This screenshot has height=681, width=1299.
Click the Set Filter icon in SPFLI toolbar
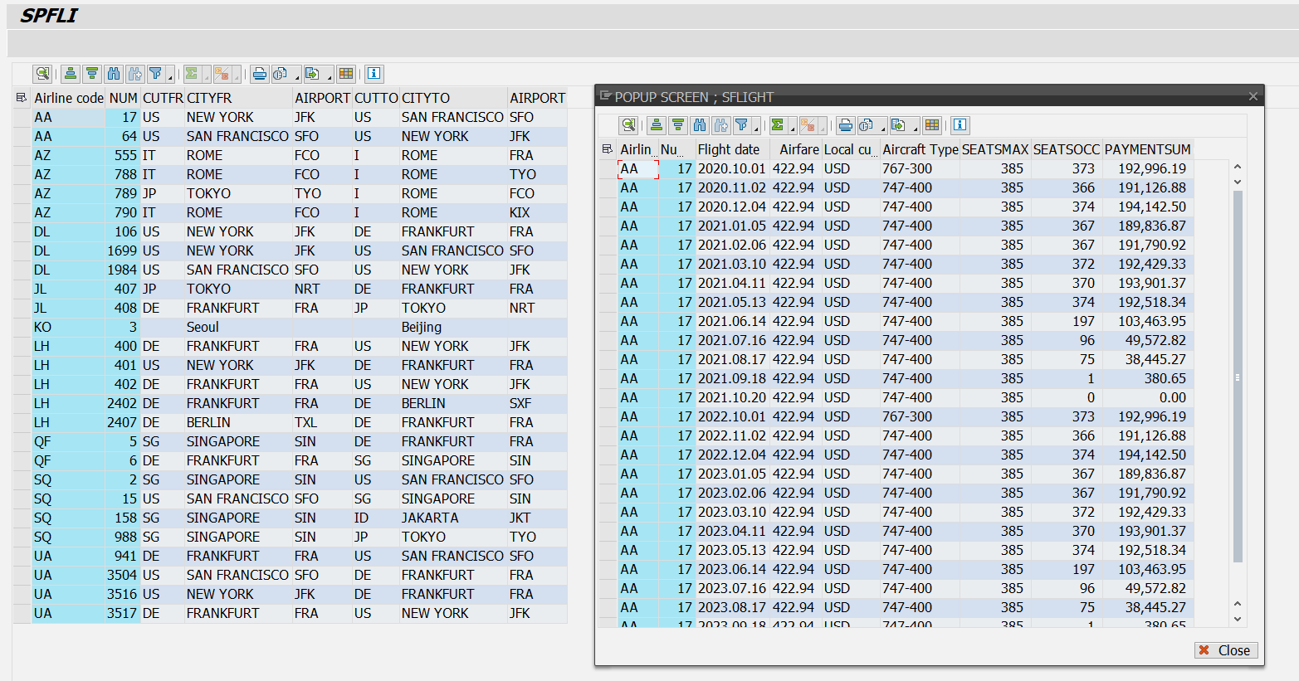pyautogui.click(x=155, y=74)
